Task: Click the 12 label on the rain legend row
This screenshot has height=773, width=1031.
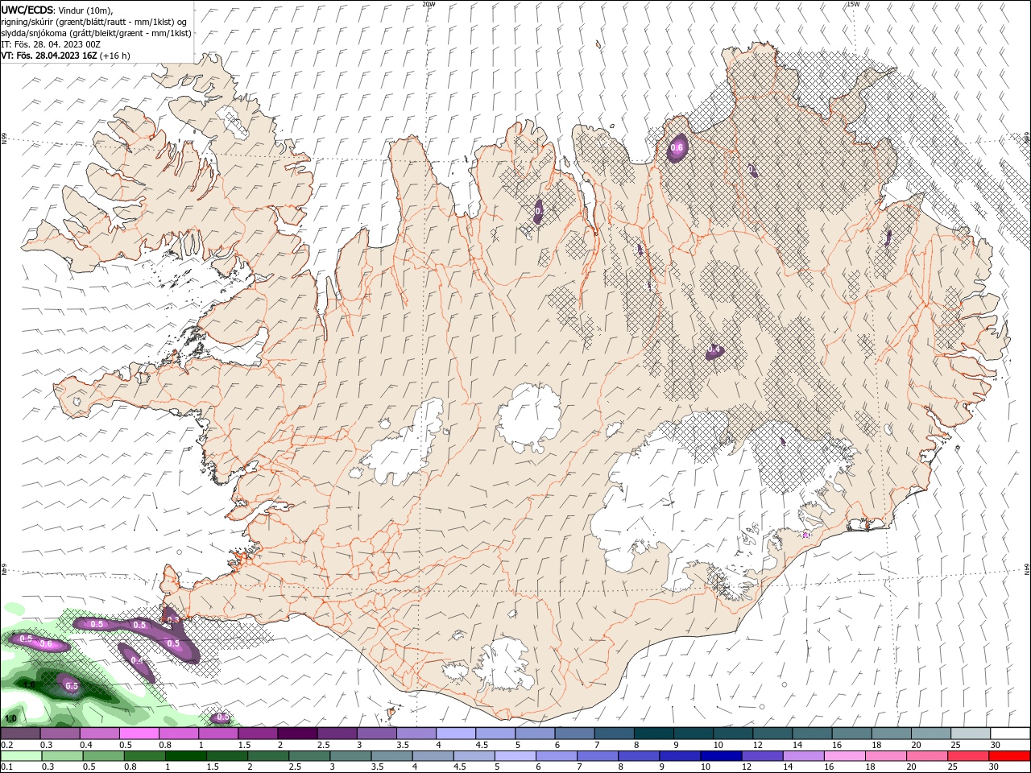Action: [747, 767]
